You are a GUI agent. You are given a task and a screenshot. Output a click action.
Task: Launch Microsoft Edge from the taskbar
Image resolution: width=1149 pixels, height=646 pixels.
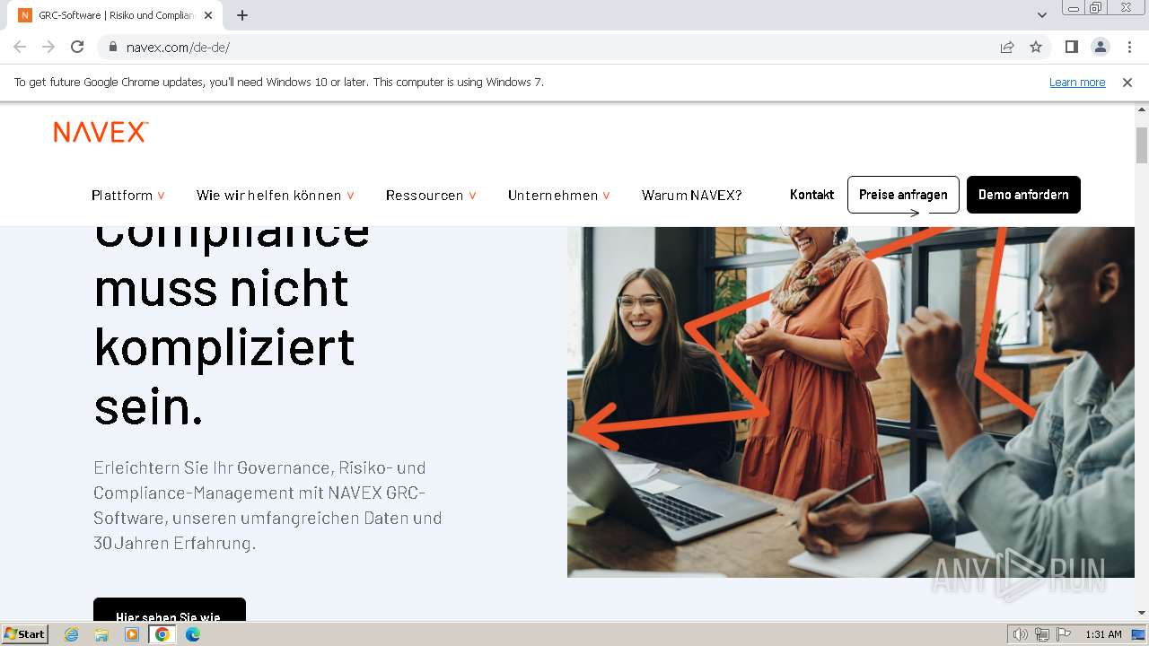point(193,634)
